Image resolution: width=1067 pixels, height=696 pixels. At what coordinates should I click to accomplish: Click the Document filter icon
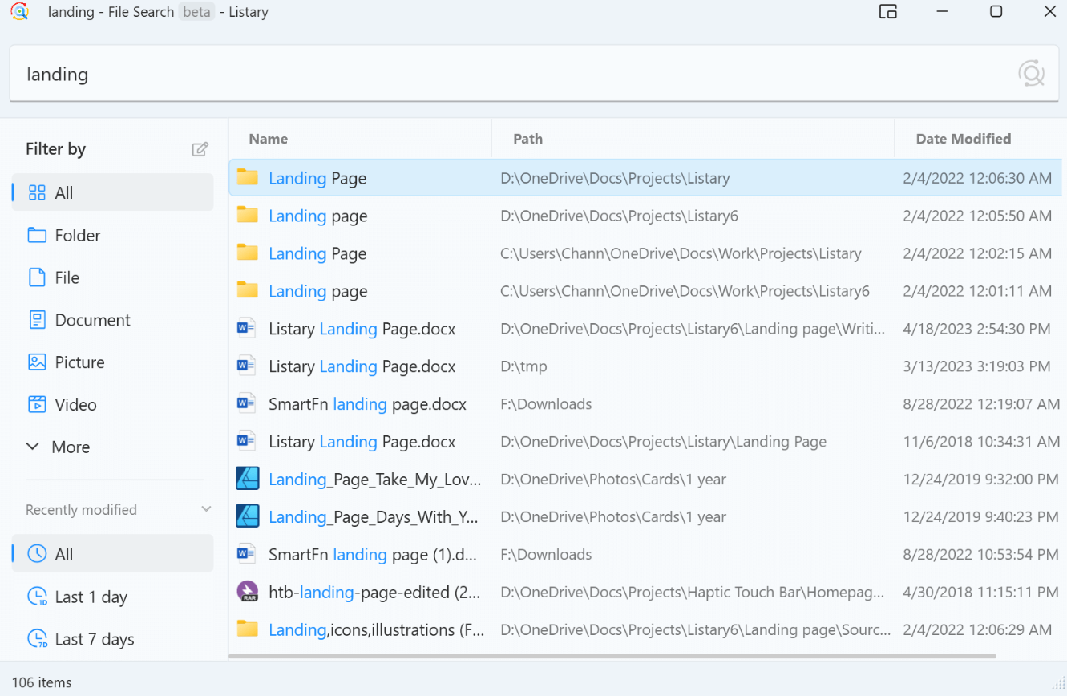coord(37,320)
